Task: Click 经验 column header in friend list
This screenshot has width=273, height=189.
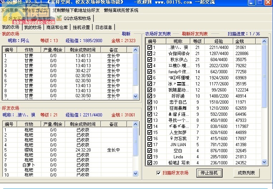Action: (x=219, y=41)
